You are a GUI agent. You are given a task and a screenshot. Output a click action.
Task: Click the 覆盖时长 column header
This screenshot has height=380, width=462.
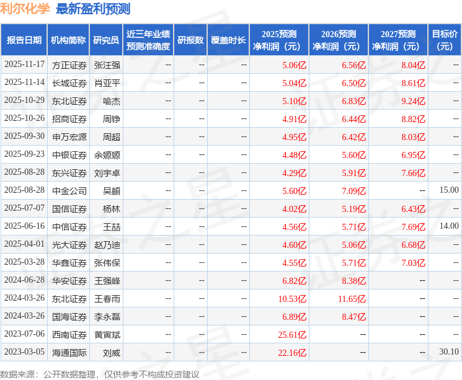tap(228, 40)
